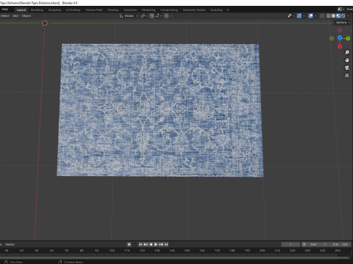Toggle camera view icon
The height and width of the screenshot is (264, 353).
(x=347, y=67)
